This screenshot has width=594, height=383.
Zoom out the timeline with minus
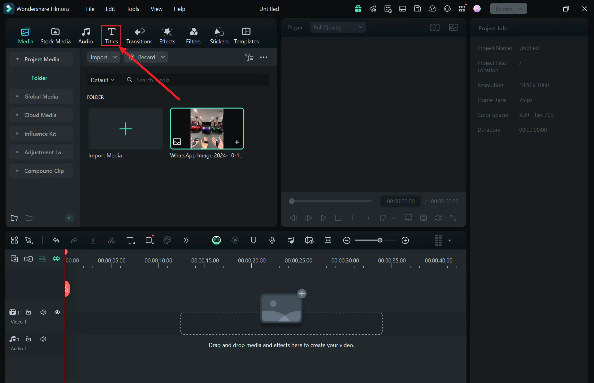click(x=347, y=240)
